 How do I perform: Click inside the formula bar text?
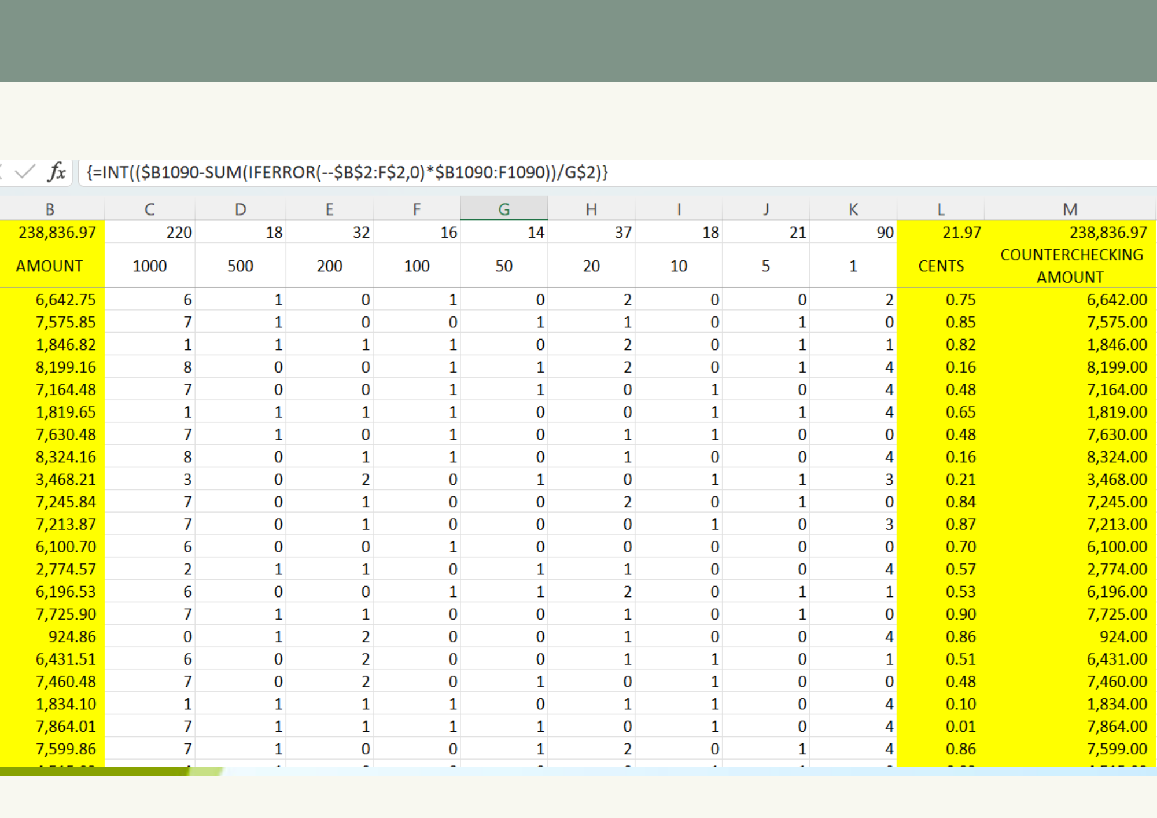pyautogui.click(x=347, y=172)
